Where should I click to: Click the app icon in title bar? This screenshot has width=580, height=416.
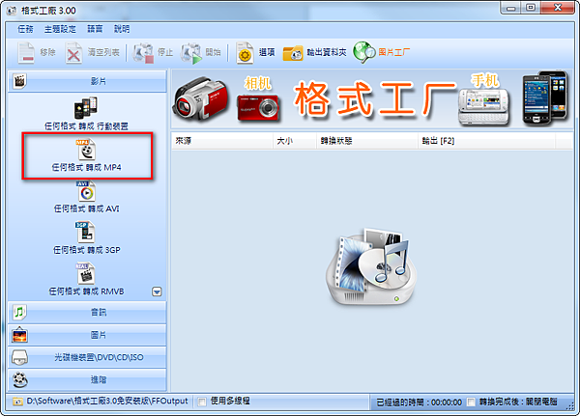pyautogui.click(x=12, y=11)
